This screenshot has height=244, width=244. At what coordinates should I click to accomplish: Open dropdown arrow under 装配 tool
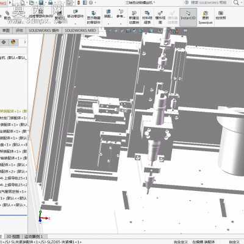[x=109, y=24]
